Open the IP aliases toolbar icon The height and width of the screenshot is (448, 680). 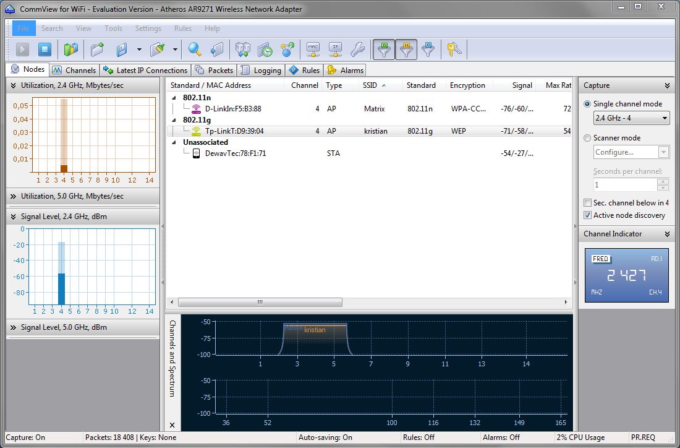335,50
